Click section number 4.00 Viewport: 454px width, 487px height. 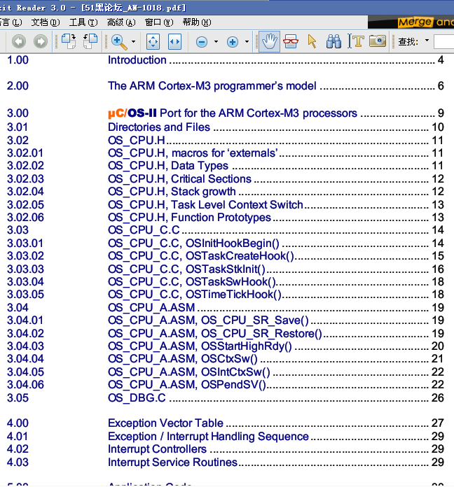pos(18,423)
